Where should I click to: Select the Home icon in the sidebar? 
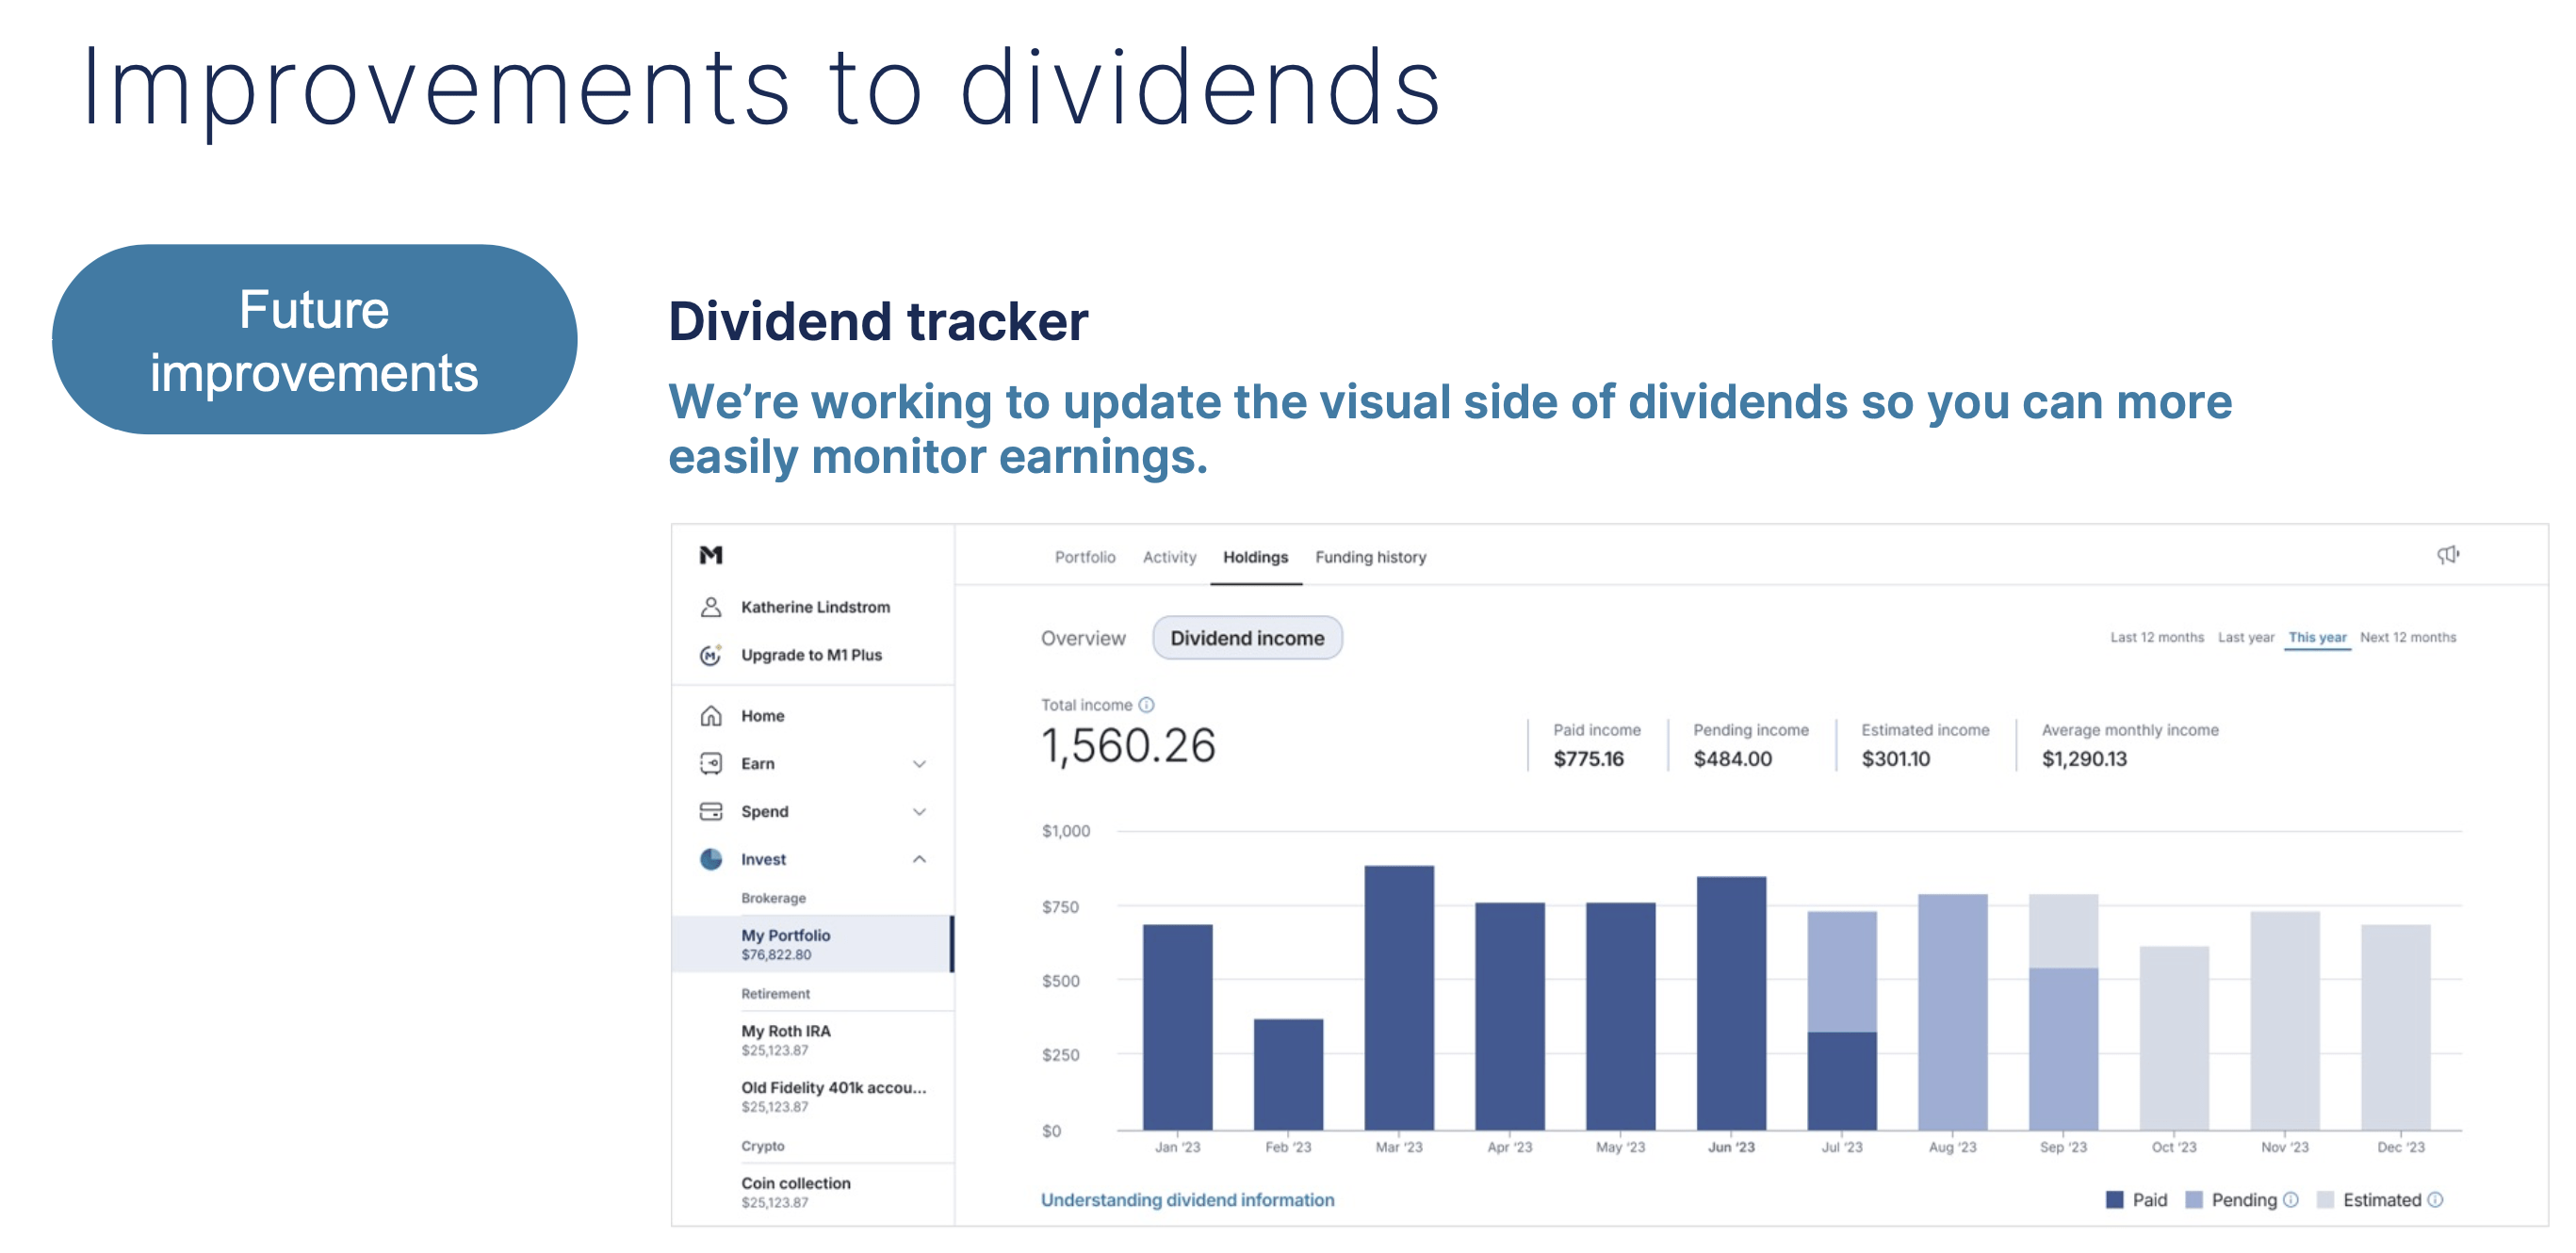[x=711, y=715]
